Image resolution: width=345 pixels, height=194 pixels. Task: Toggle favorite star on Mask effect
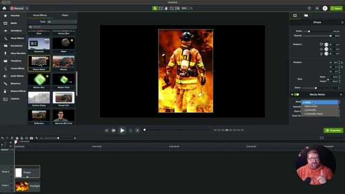(x=72, y=40)
